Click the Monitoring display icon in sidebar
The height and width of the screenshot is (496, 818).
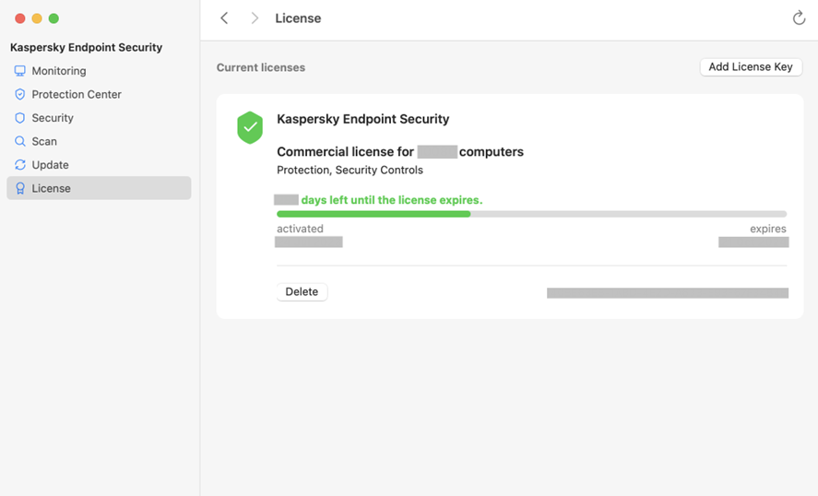20,71
